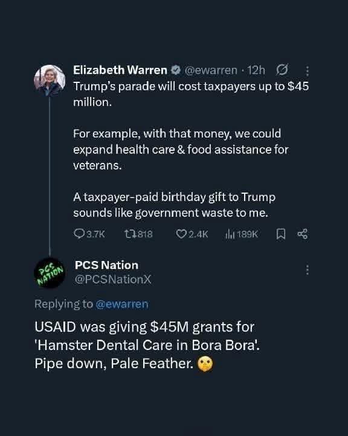Click the 12h timestamp on the tweet

[256, 70]
